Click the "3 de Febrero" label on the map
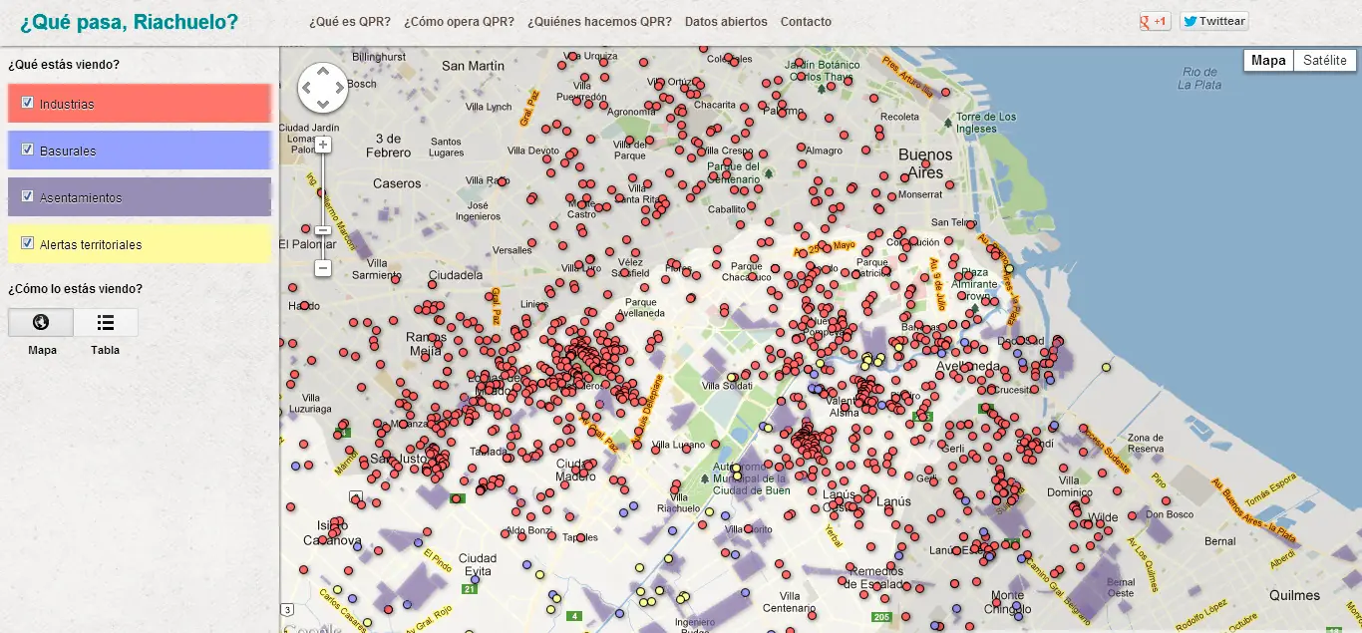 point(389,146)
